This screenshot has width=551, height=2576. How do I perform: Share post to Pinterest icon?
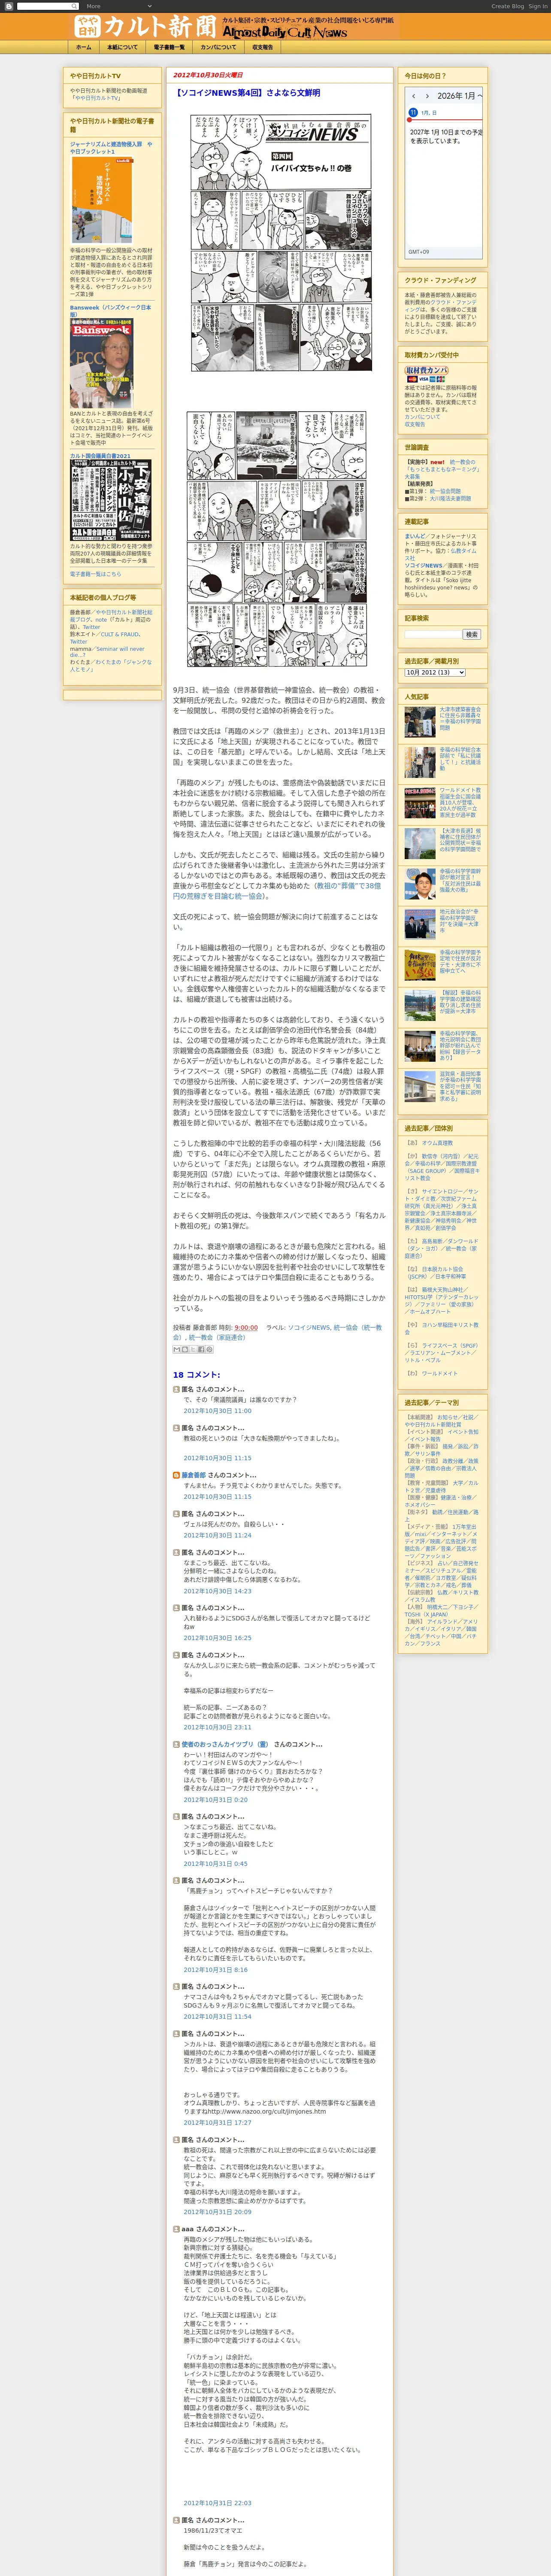(x=209, y=1349)
